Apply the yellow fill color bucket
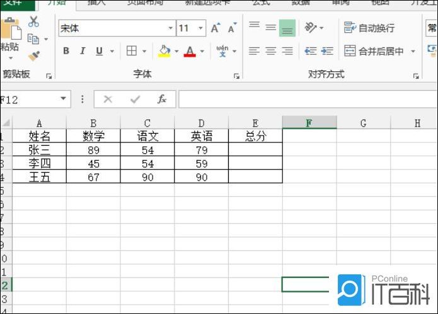The image size is (438, 314). (x=164, y=51)
